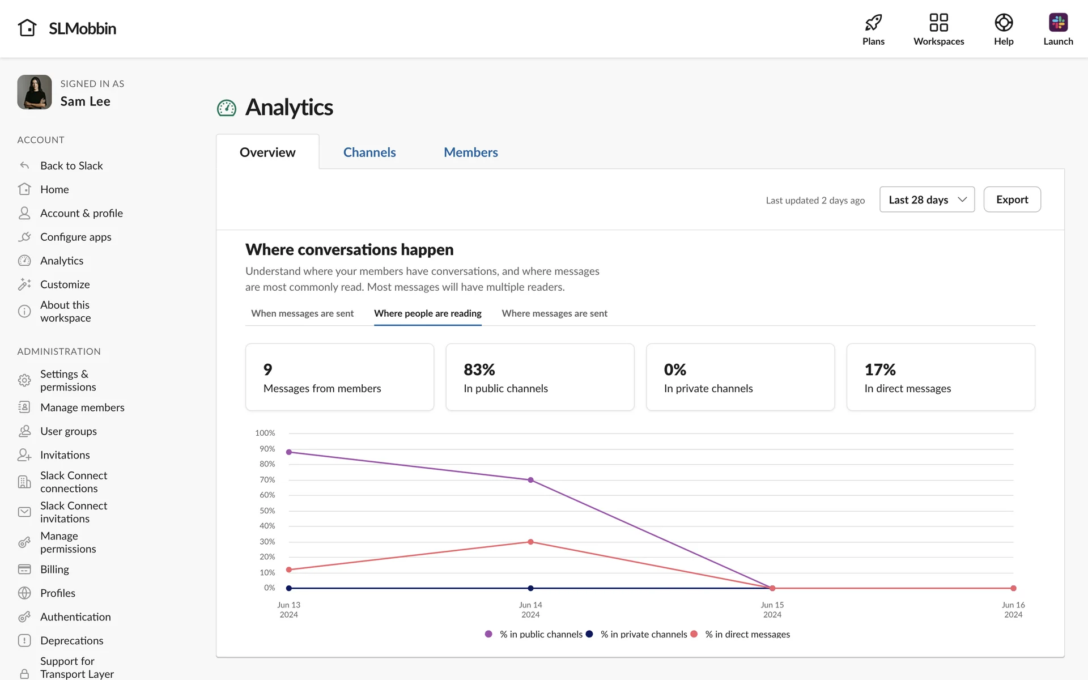Toggle the private channels legend dot
The width and height of the screenshot is (1088, 680).
tap(589, 634)
